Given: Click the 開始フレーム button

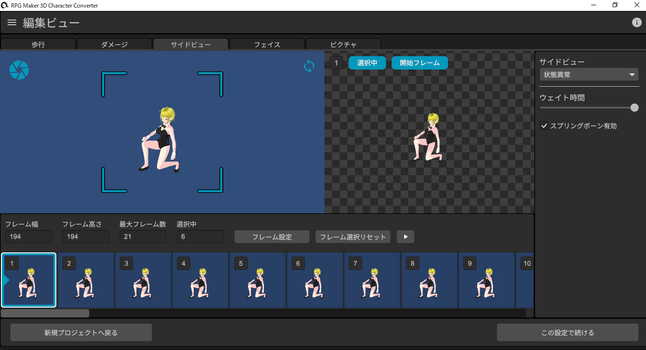Looking at the screenshot, I should 419,62.
